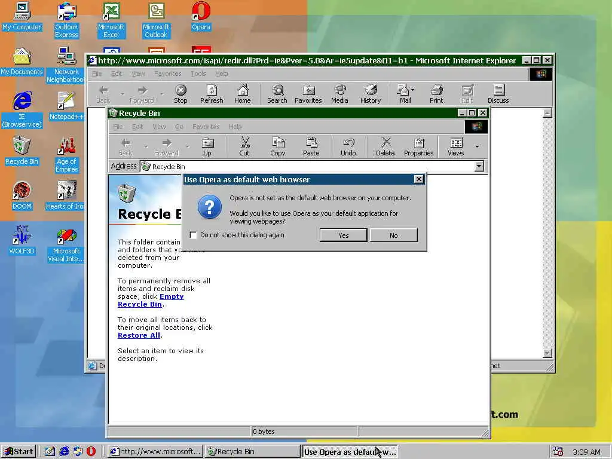Screen dimensions: 612x459
Task: Launch WOLF3D desktop shortcut
Action: click(22, 241)
